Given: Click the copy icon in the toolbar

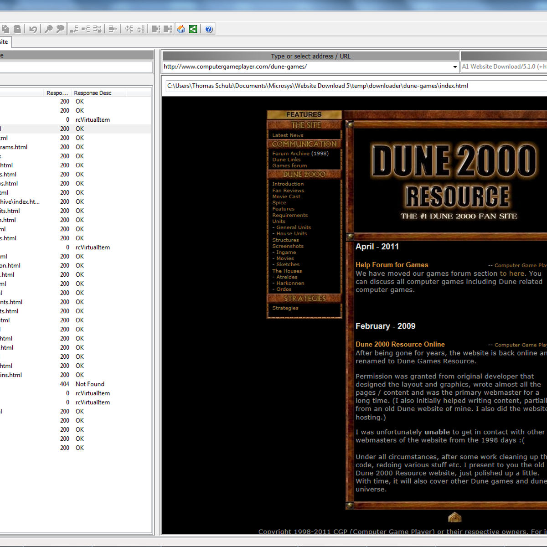Looking at the screenshot, I should coord(5,29).
